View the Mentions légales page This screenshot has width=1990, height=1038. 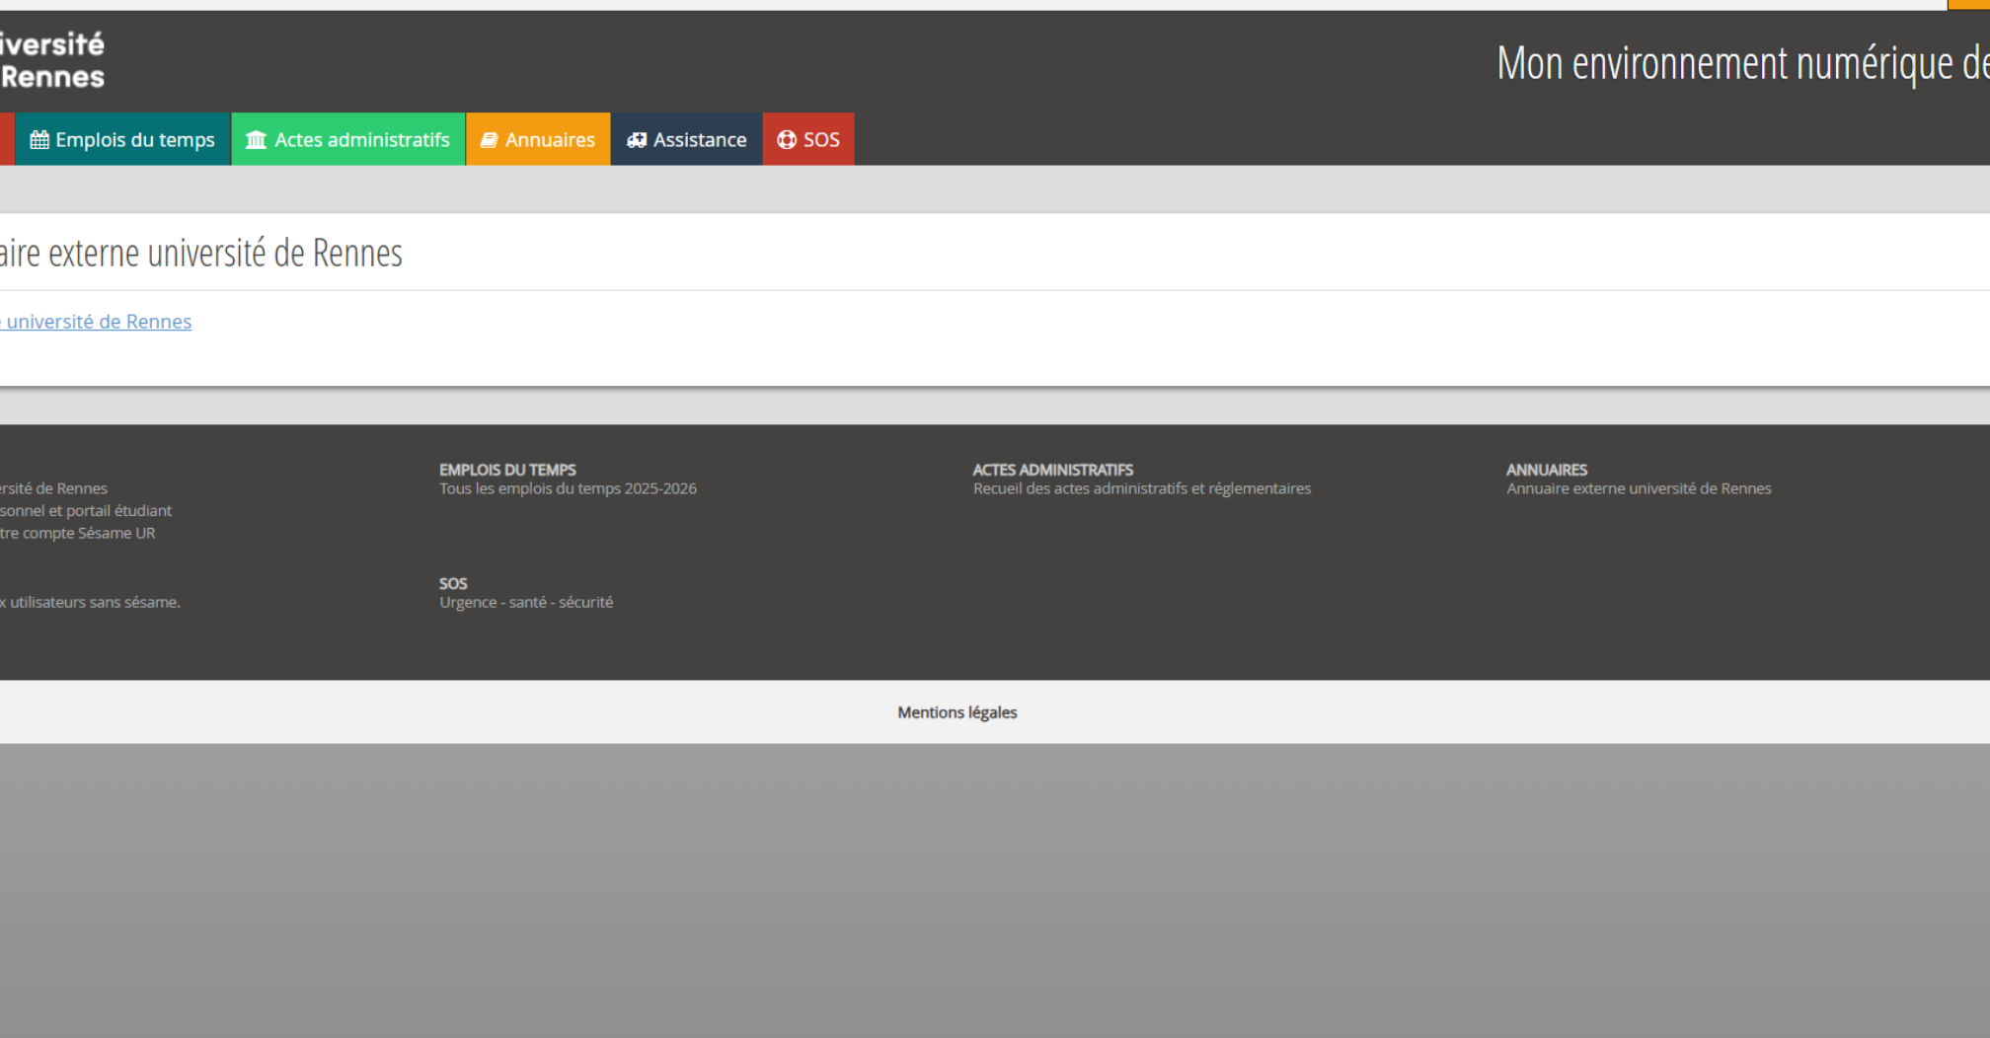tap(957, 712)
